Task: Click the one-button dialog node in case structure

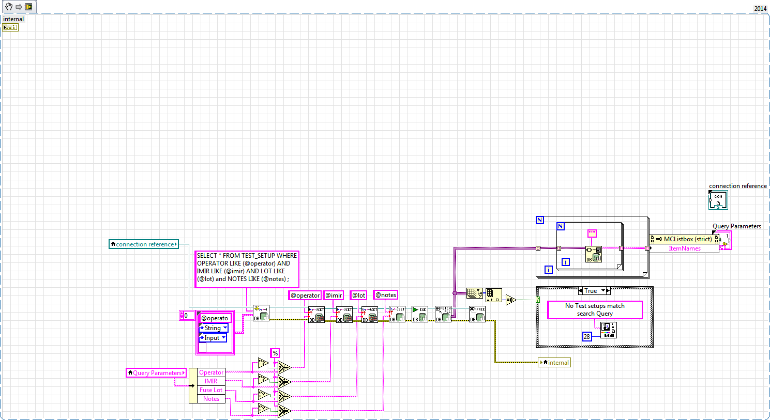Action: click(x=608, y=330)
